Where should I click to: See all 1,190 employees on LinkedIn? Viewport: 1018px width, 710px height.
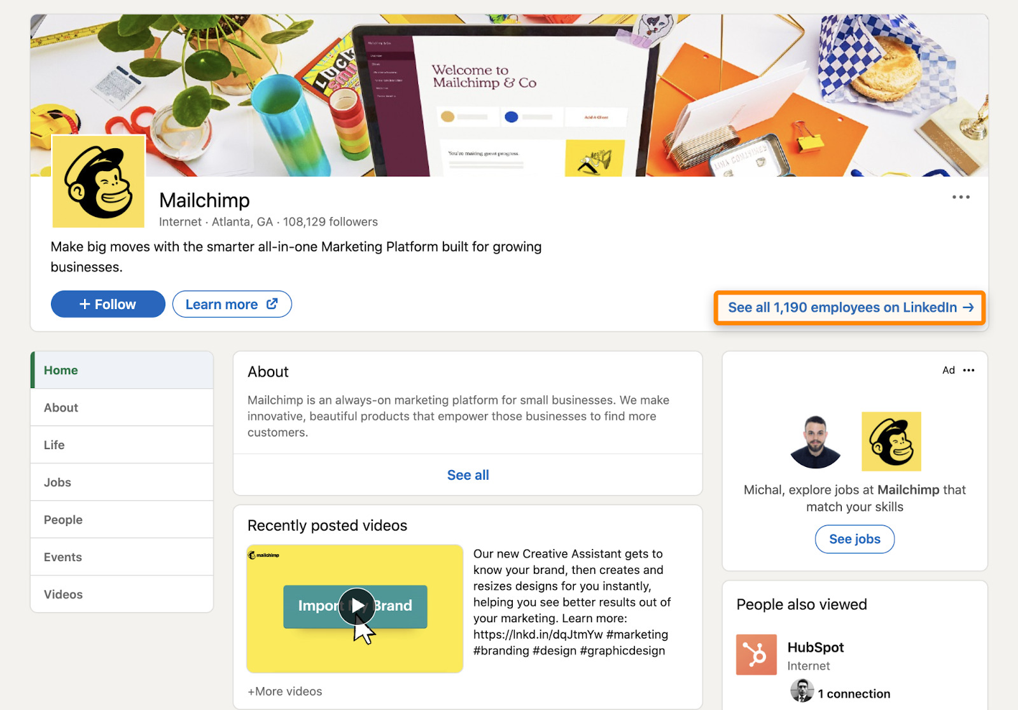click(x=850, y=308)
